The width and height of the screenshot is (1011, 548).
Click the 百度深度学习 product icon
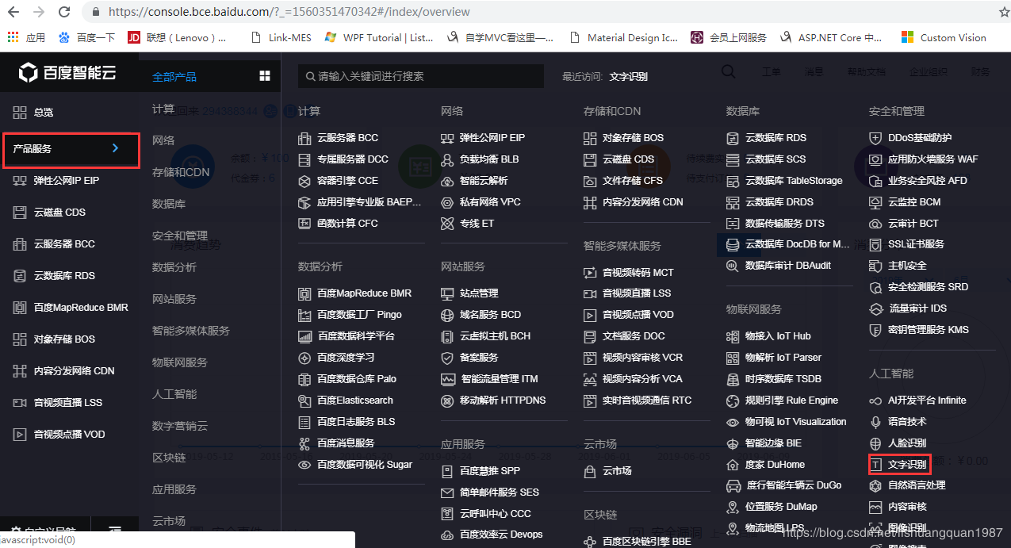tap(304, 358)
